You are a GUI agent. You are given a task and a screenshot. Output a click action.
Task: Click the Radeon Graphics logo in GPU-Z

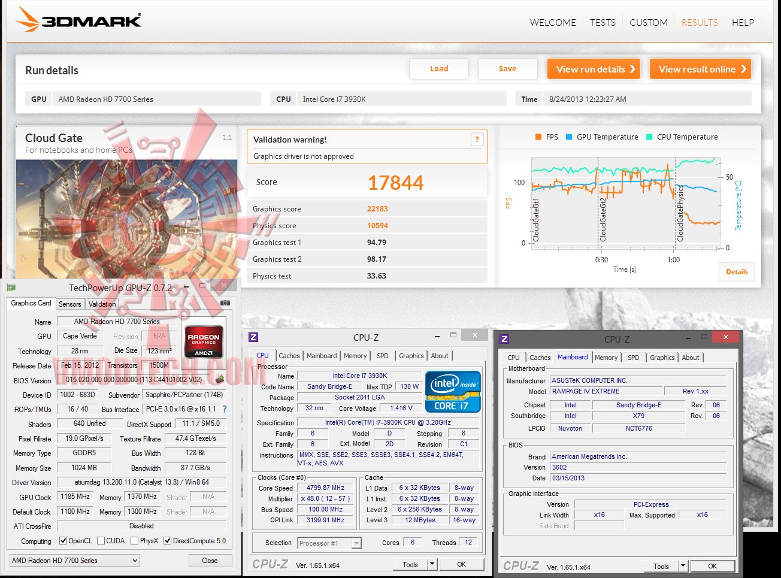(x=204, y=341)
